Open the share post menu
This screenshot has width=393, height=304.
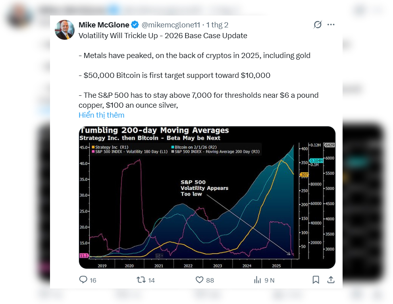(x=331, y=280)
